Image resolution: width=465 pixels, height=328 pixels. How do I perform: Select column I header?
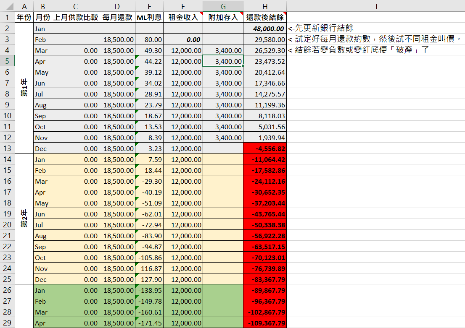pos(376,6)
